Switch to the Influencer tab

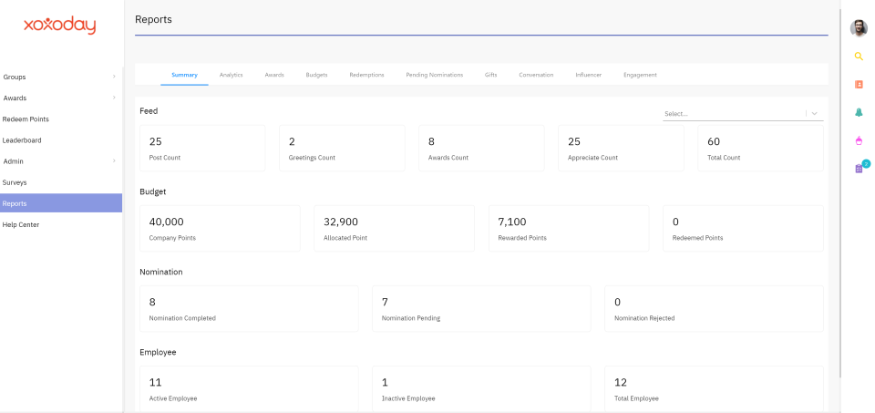click(x=588, y=75)
